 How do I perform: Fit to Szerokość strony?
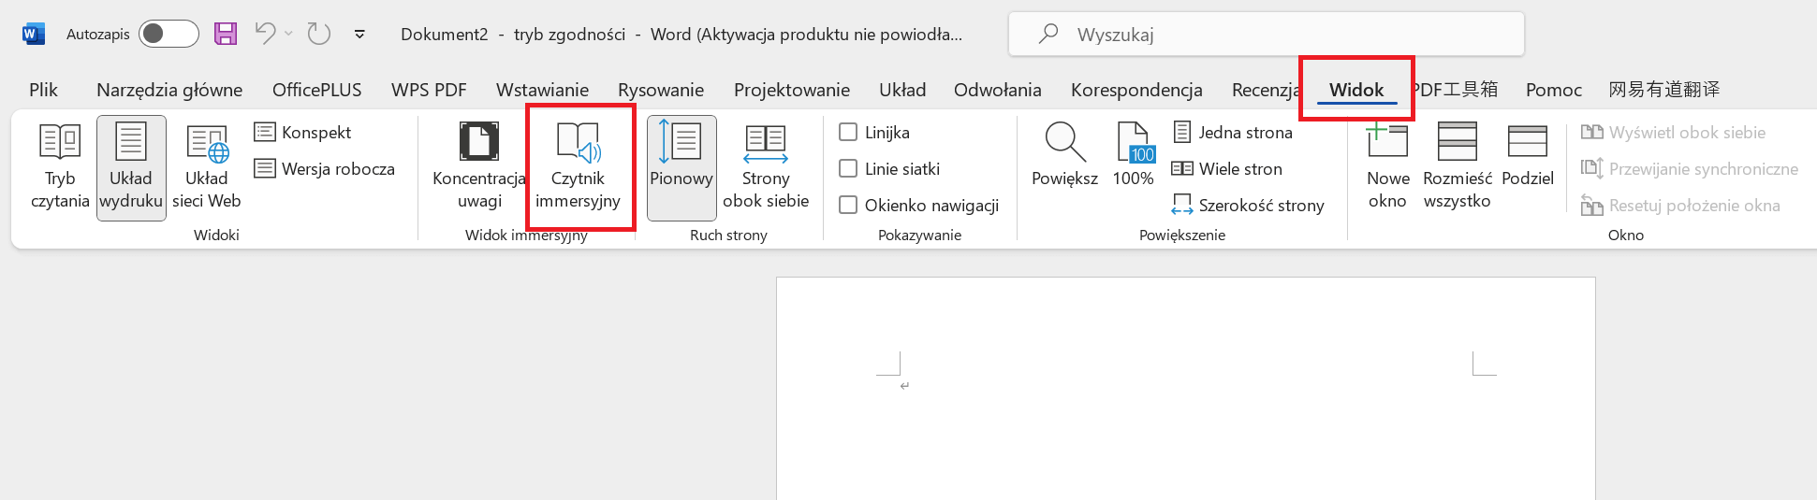1248,206
